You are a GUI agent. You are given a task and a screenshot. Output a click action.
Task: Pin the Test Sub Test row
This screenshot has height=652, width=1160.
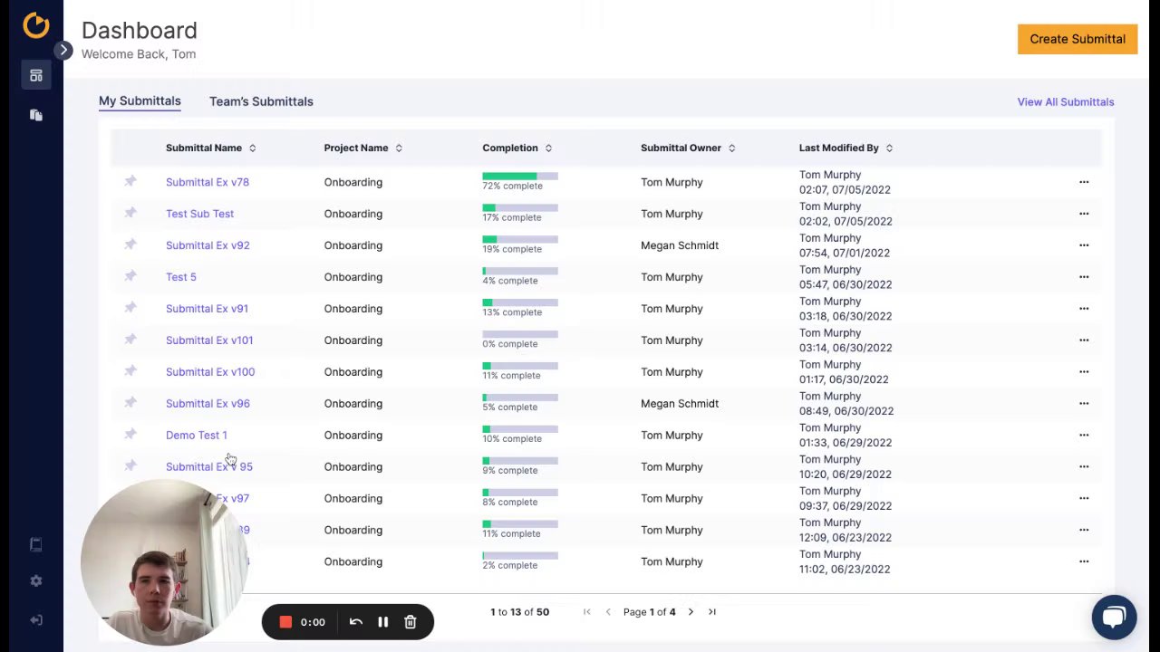click(x=130, y=214)
